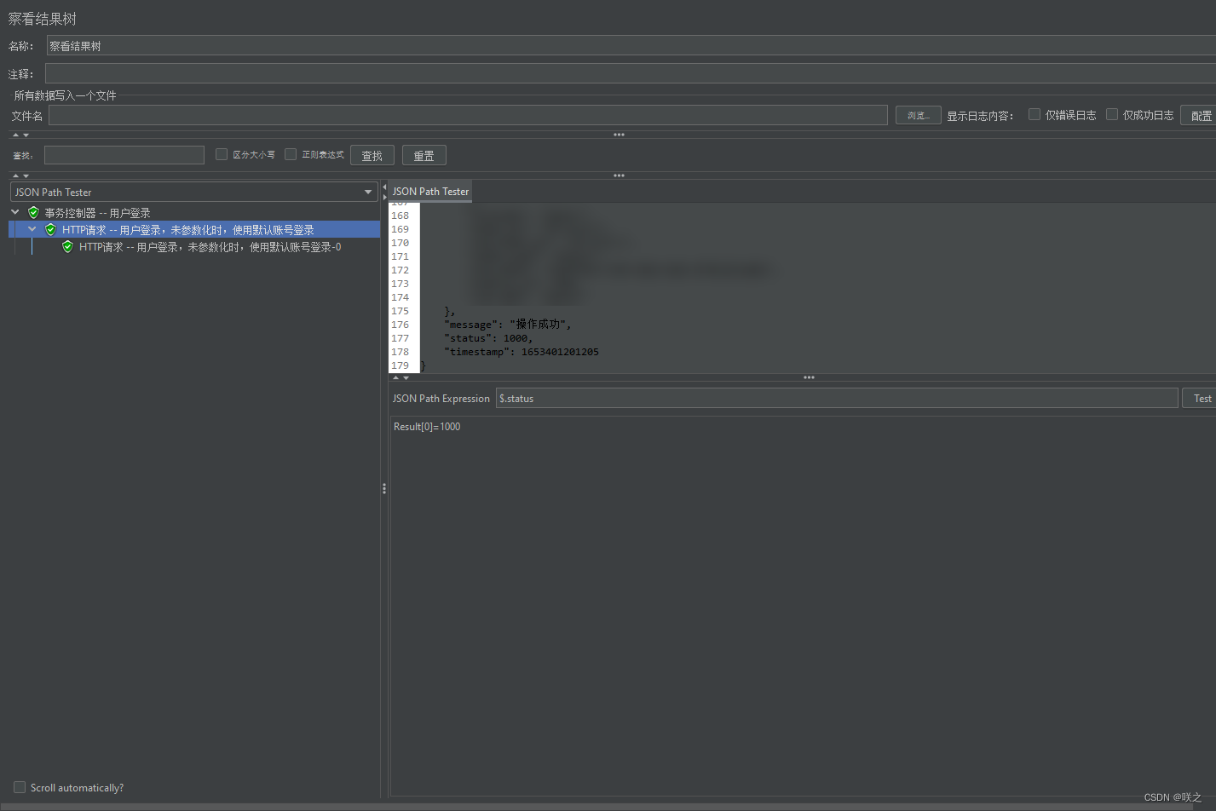This screenshot has width=1216, height=811.
Task: Click the "timestamp": 1653401201205 line
Action: pyautogui.click(x=521, y=352)
